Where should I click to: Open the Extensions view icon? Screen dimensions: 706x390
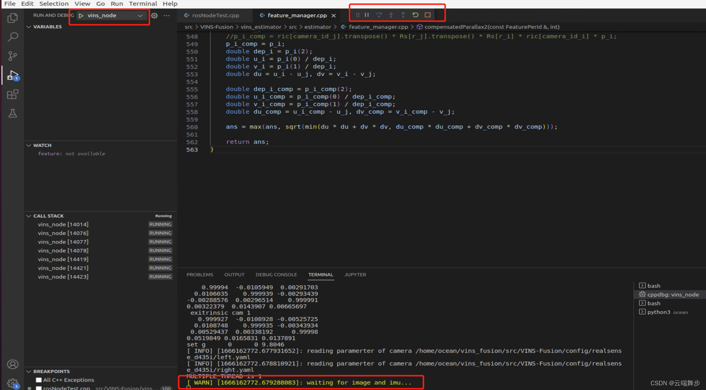[13, 94]
